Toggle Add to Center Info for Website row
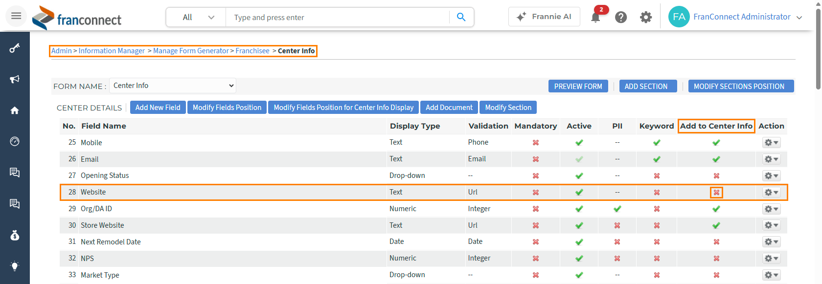This screenshot has width=822, height=284. 716,193
